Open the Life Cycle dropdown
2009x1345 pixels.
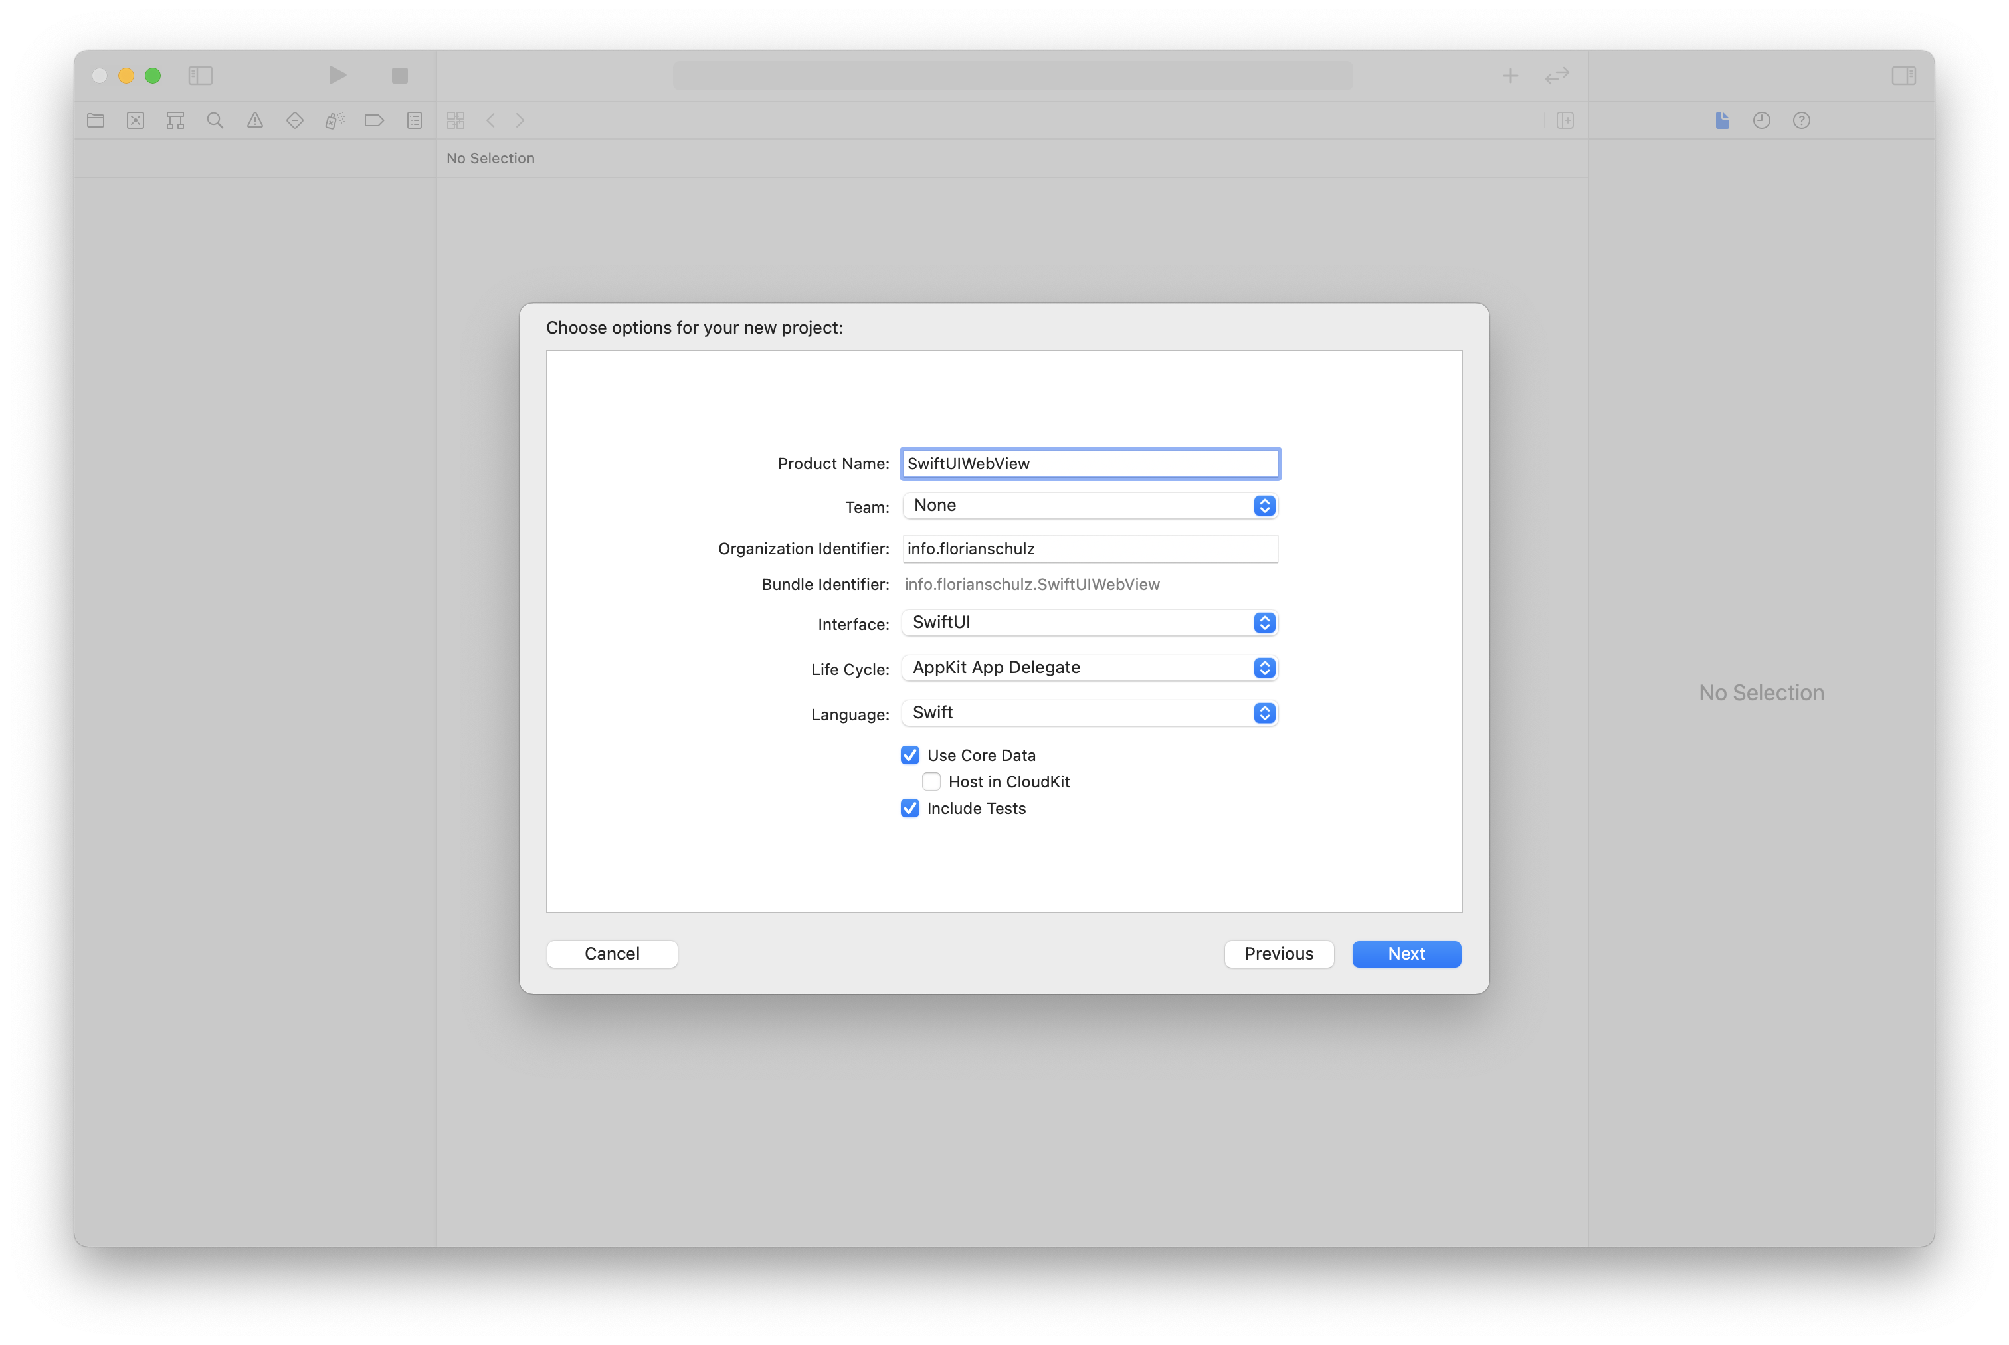pos(1090,667)
